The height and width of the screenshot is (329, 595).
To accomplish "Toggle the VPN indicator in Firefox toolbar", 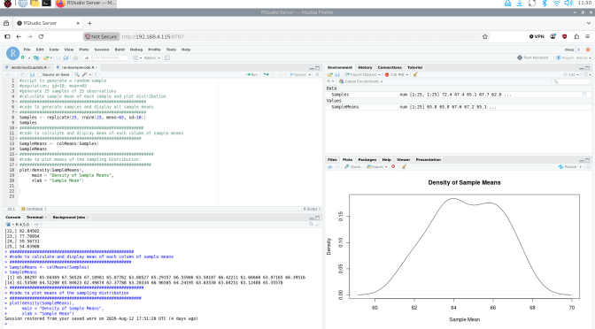I will 537,37.
